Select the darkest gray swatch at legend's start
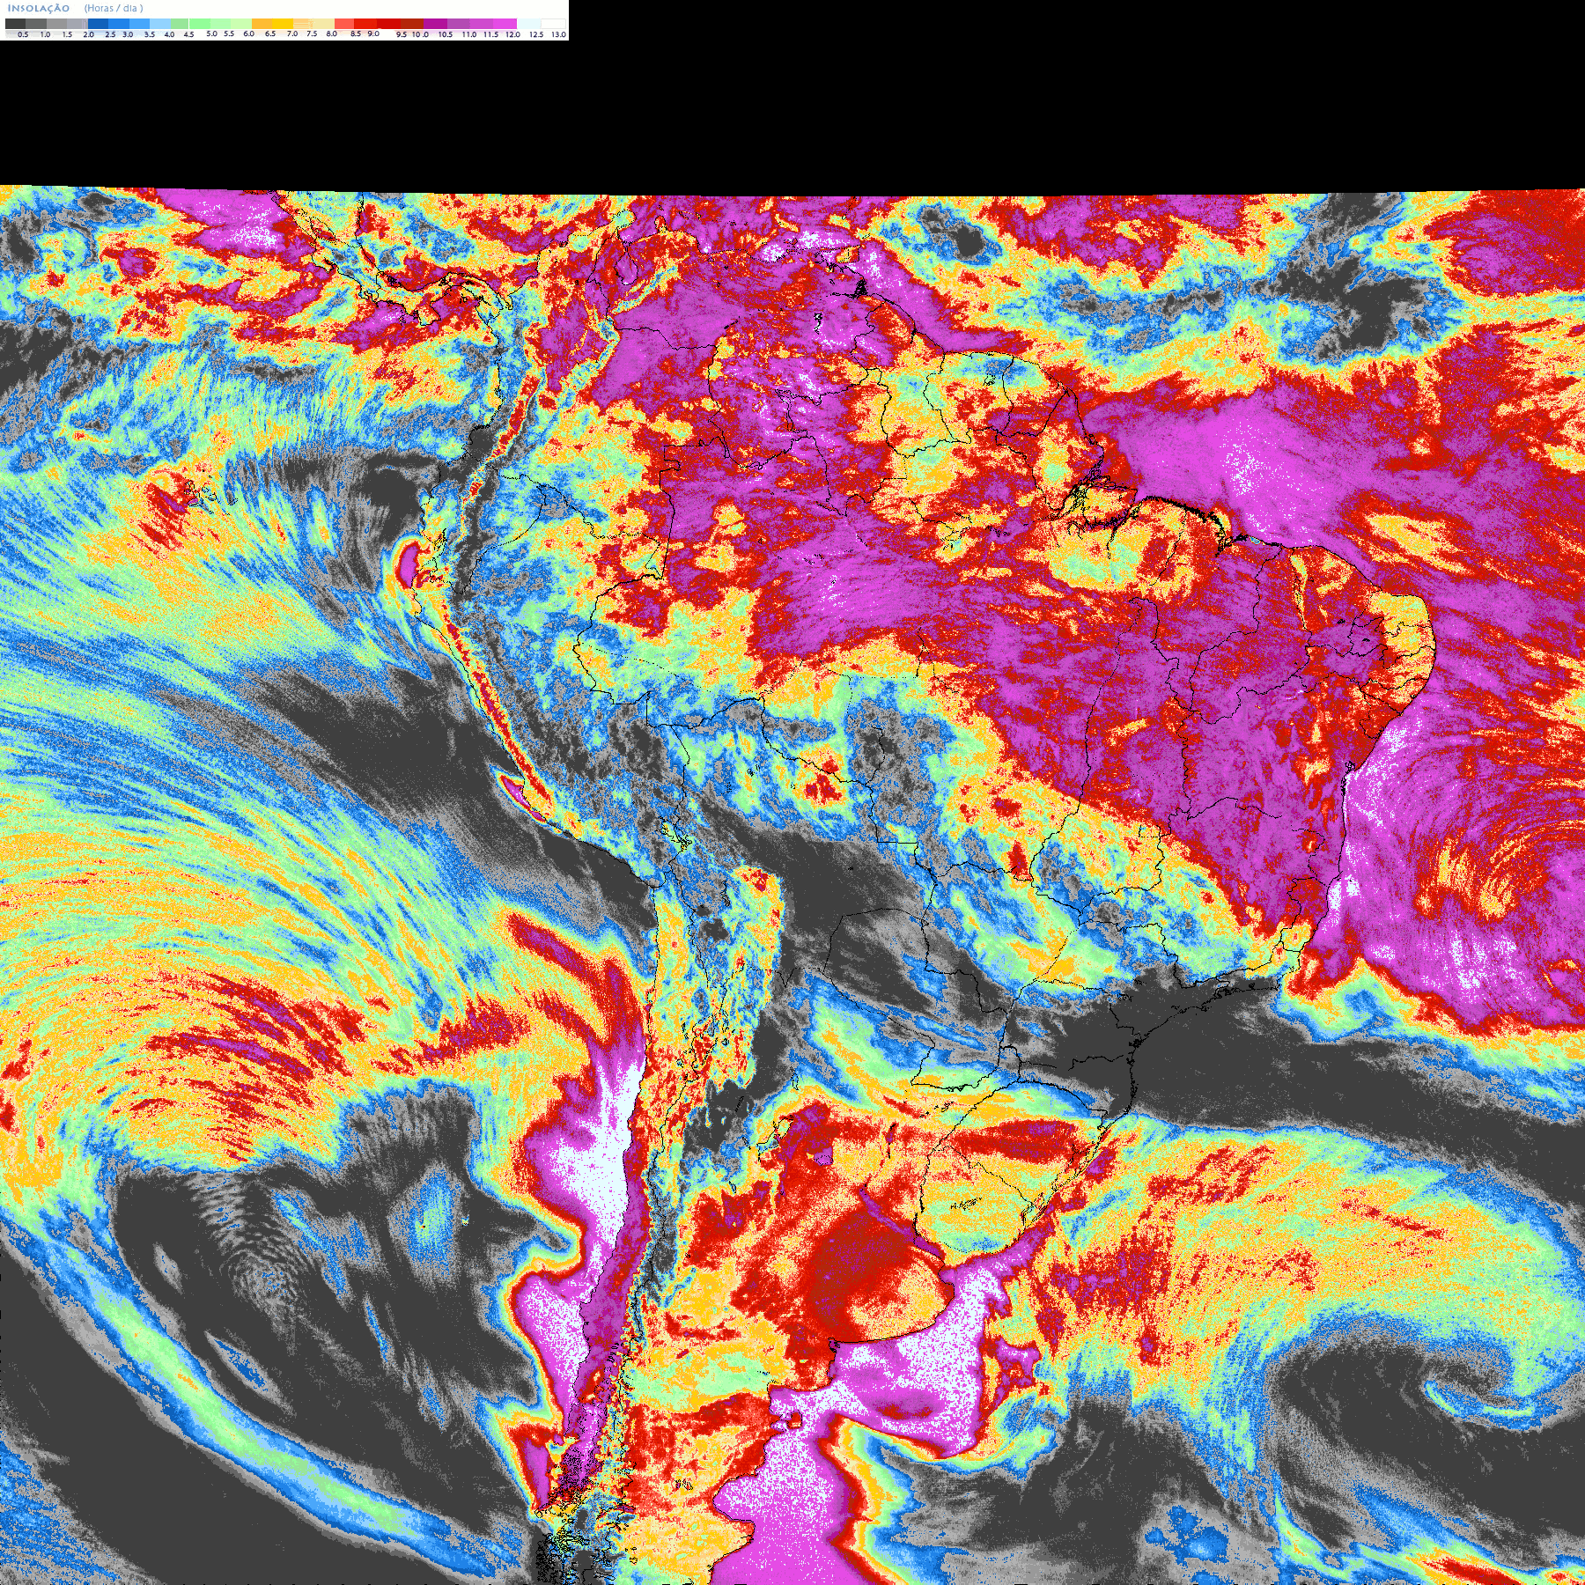This screenshot has width=1585, height=1585. pos(15,24)
